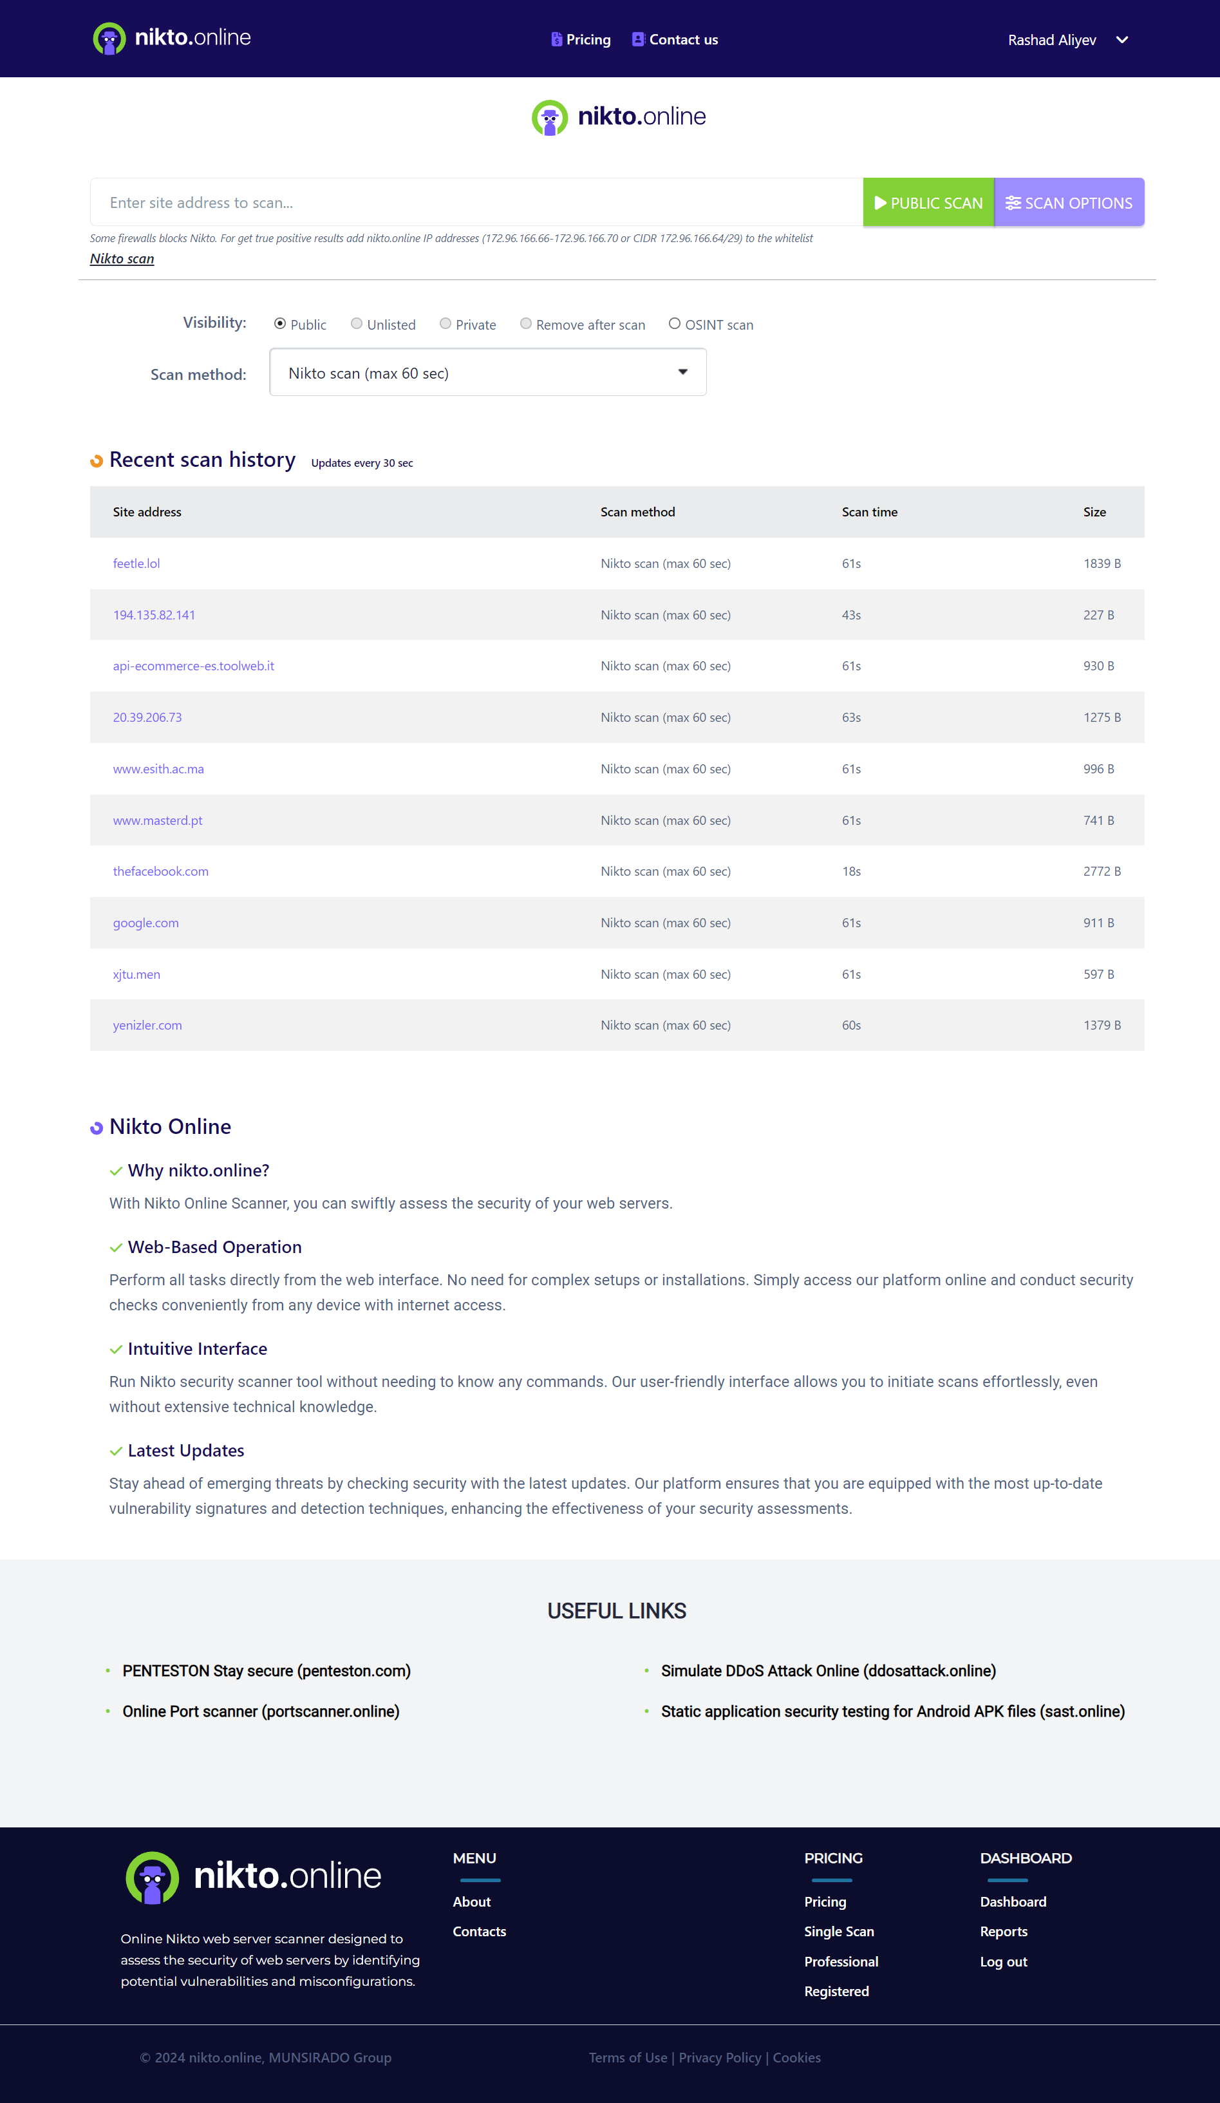Click the 43s scan time cell
Viewport: 1220px width, 2103px height.
(851, 615)
